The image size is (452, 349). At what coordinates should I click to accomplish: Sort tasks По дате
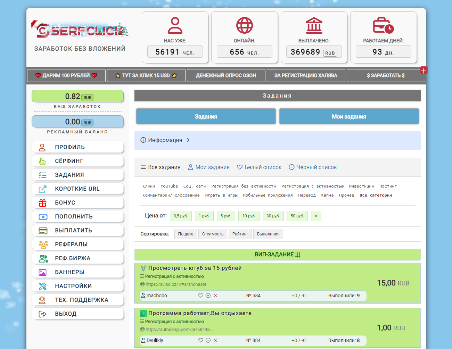point(186,234)
